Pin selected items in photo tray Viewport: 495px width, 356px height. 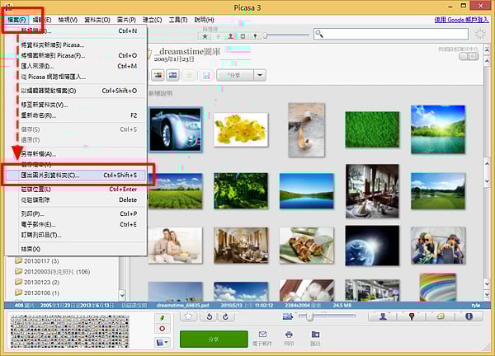[162, 316]
